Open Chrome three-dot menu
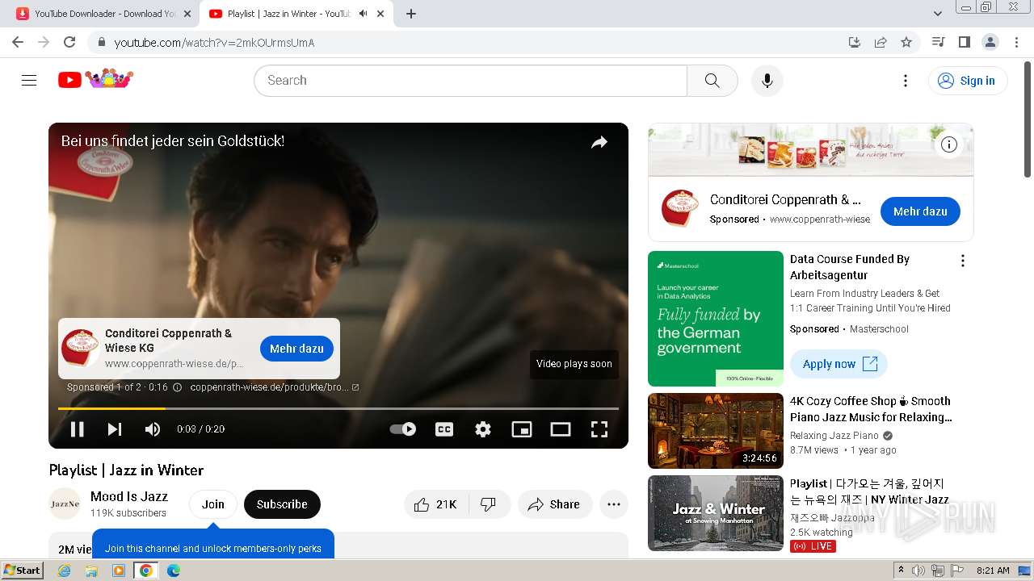Viewport: 1034px width, 581px height. [1016, 42]
